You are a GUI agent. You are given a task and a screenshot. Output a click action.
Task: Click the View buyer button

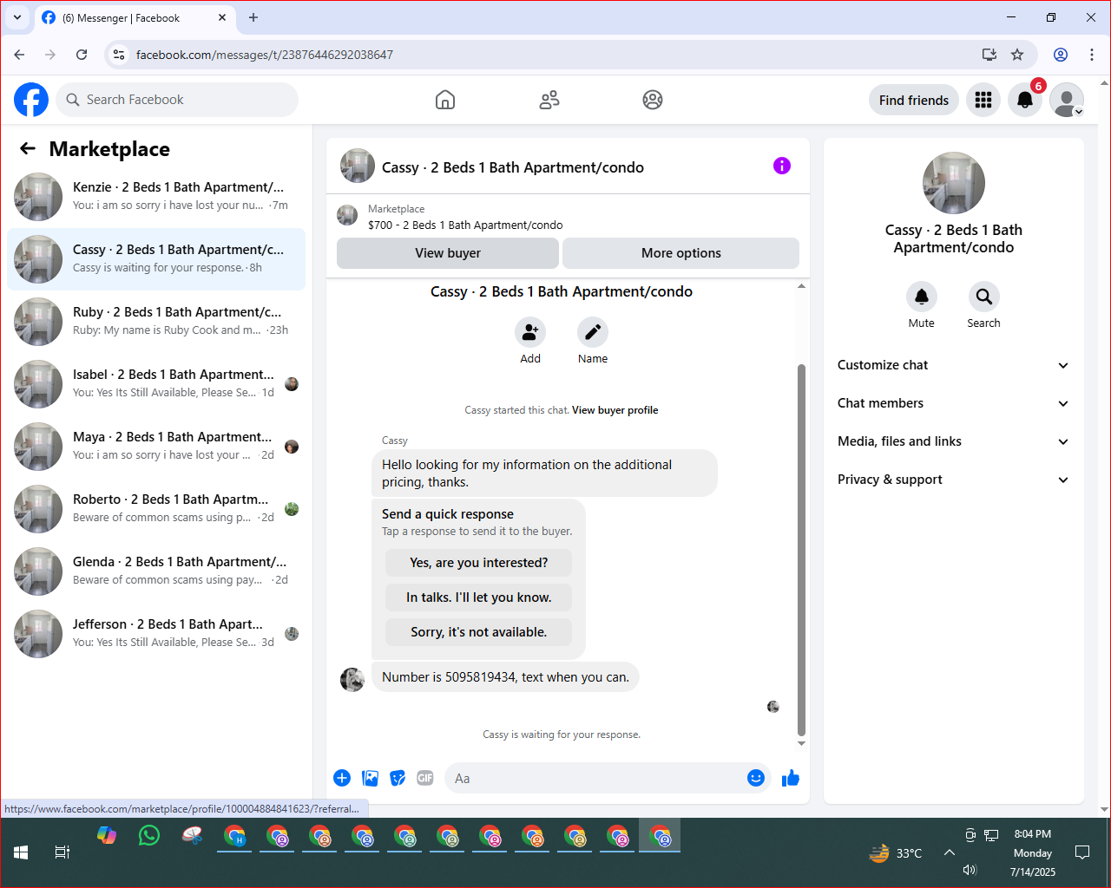tap(448, 253)
